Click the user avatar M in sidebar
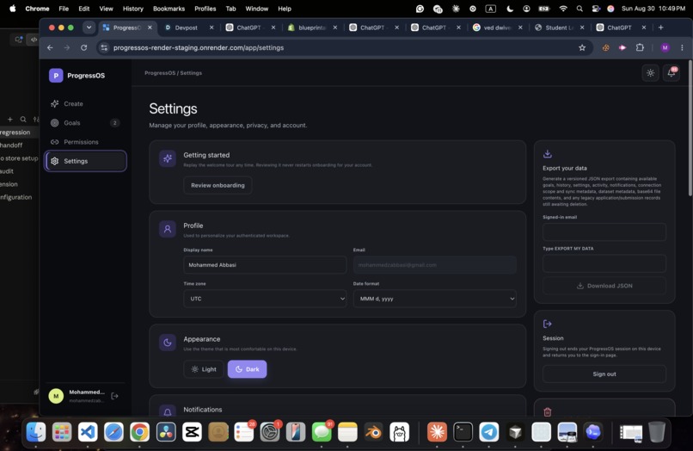Viewport: 693px width, 451px height. [56, 396]
